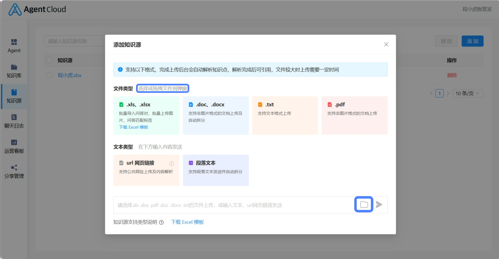Click the disabled 删除 button at top

click(446, 41)
